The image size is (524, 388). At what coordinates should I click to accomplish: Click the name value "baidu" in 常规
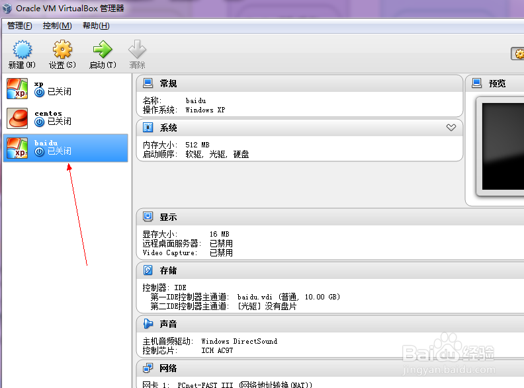point(196,100)
